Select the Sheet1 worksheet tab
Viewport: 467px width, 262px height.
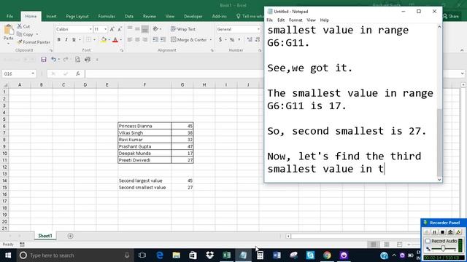(45, 236)
